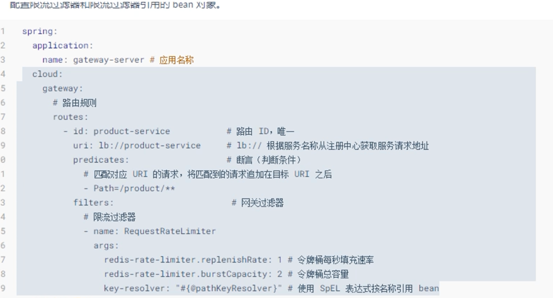Click the 'args:' key

pyautogui.click(x=106, y=246)
